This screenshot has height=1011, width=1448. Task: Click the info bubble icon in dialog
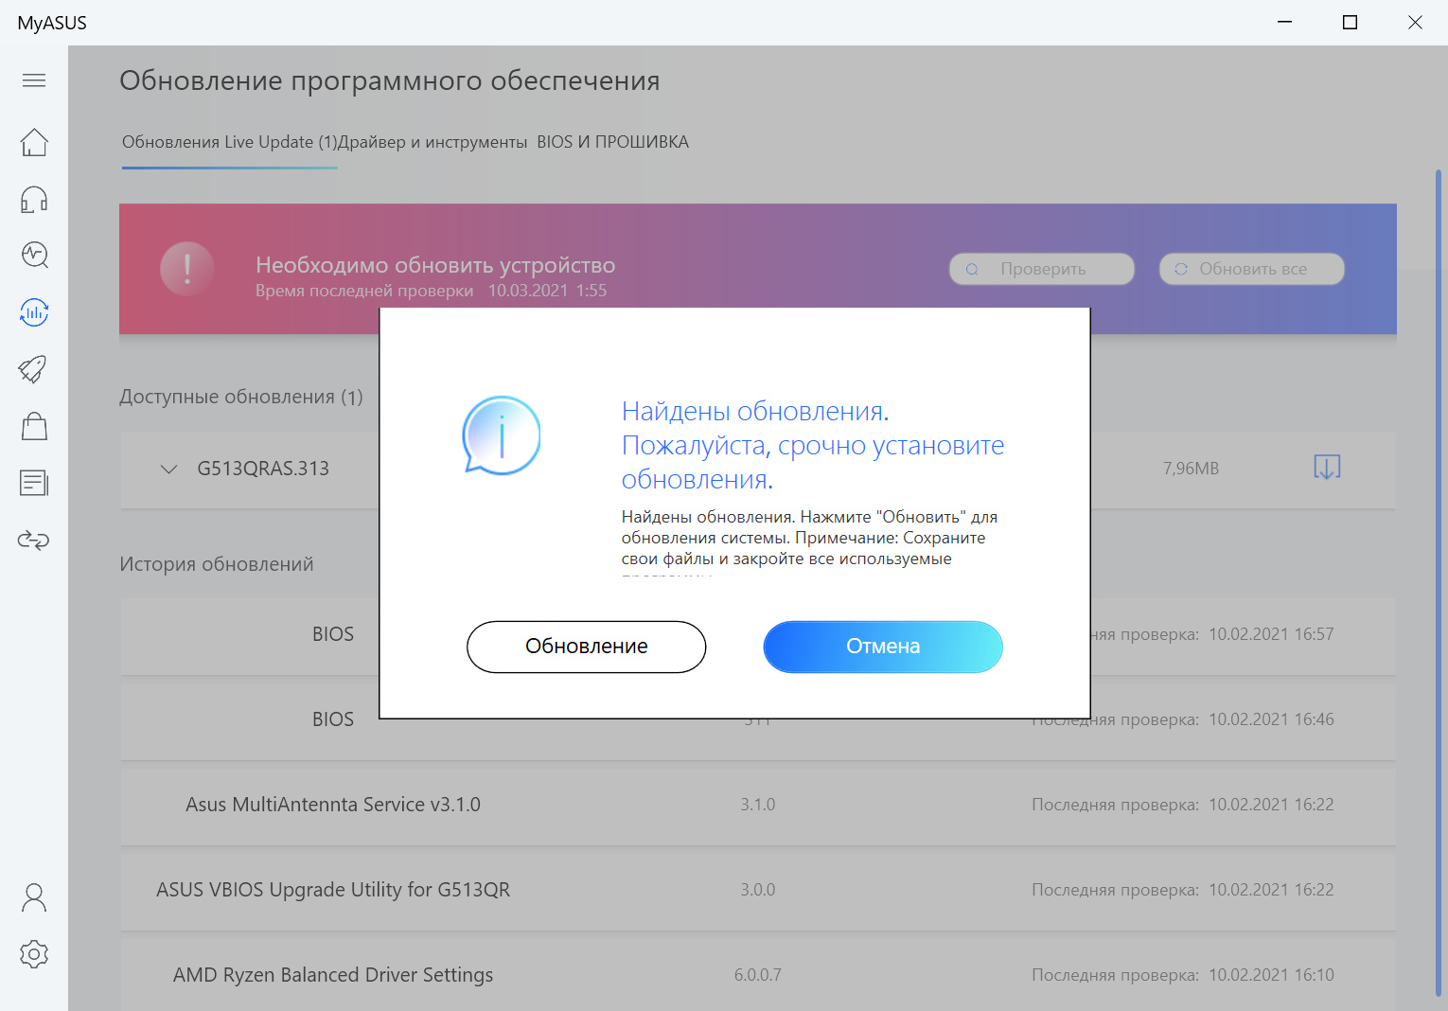tap(501, 435)
